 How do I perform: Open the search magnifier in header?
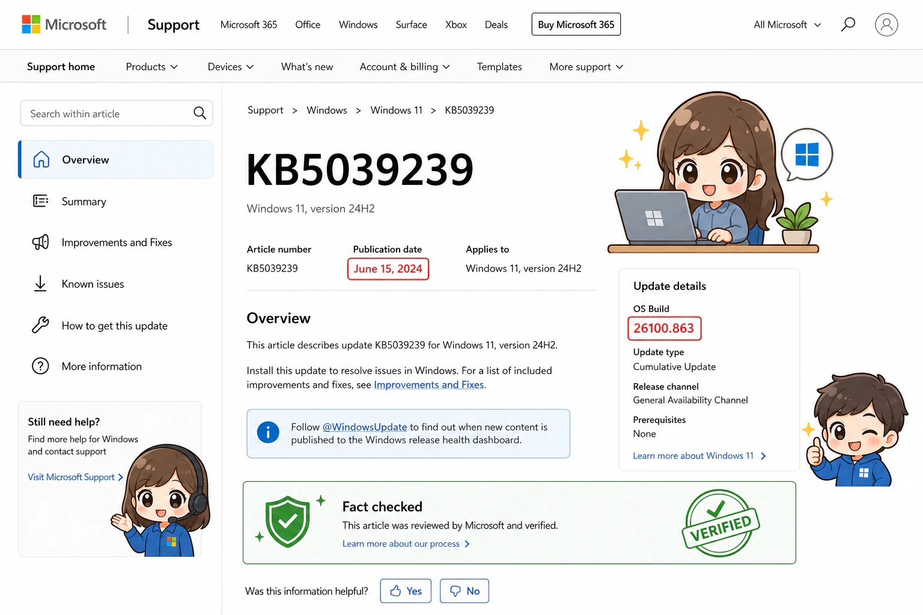[848, 25]
